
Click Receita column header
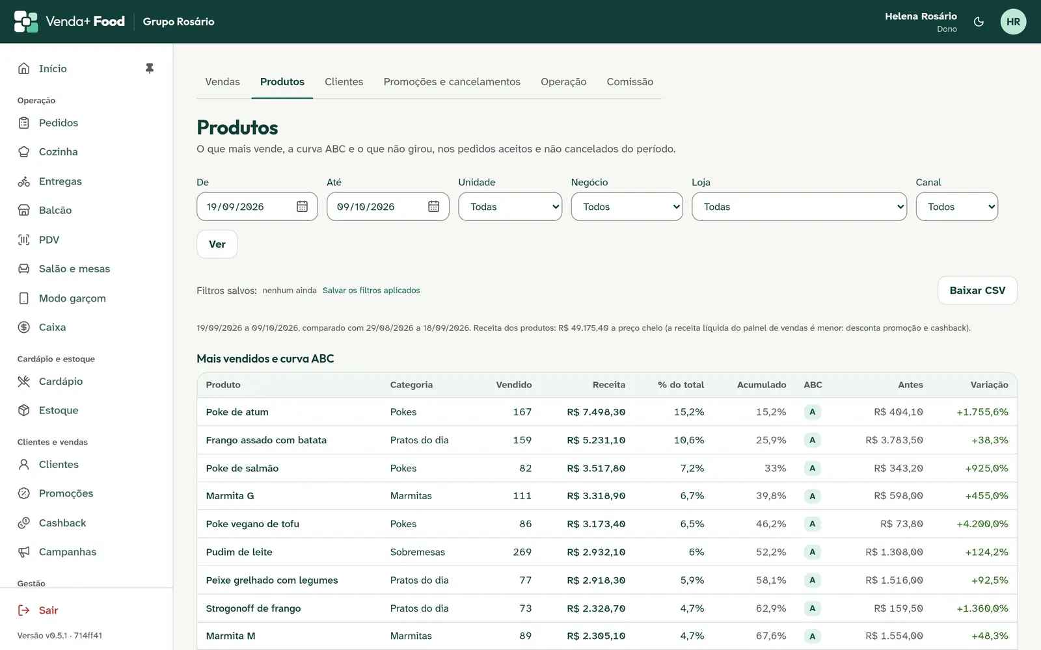[609, 385]
